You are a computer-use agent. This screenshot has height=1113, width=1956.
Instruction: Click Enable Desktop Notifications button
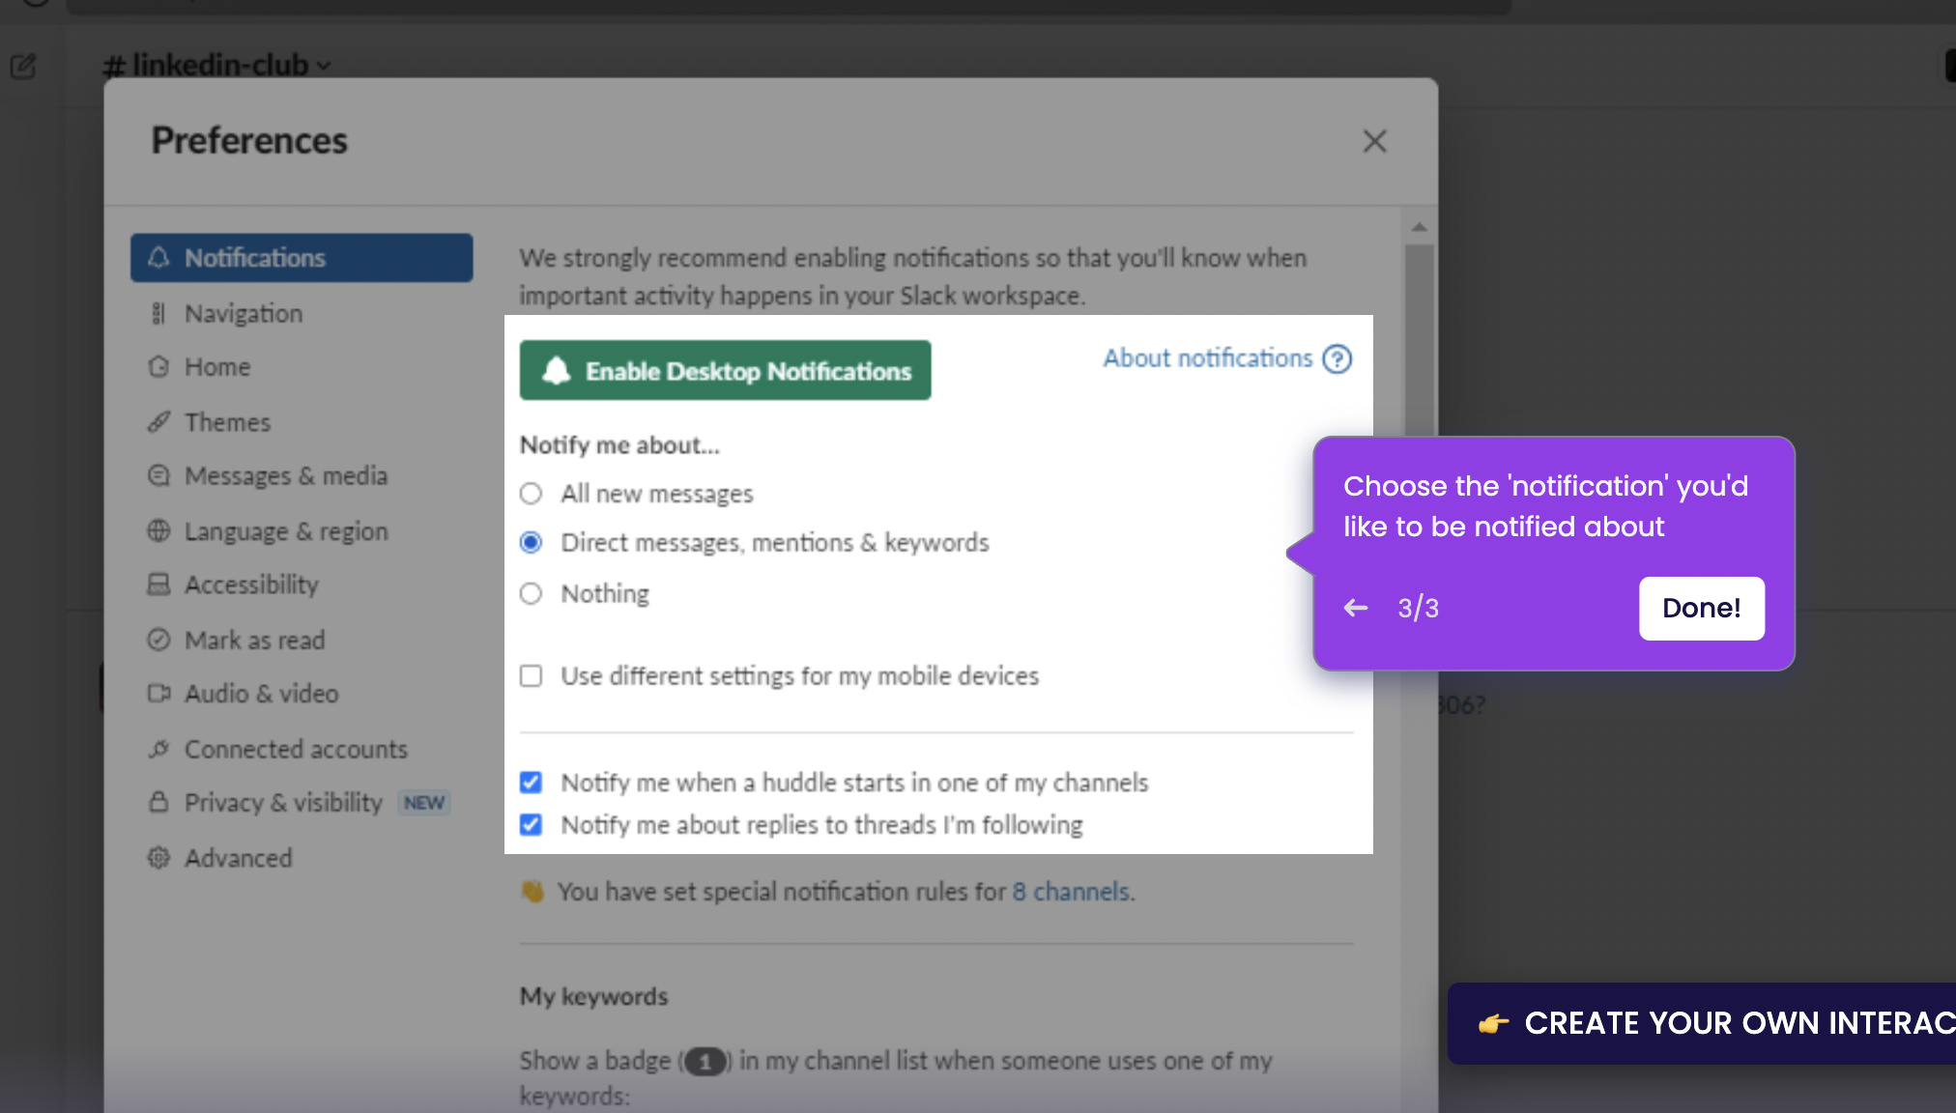[x=725, y=370]
